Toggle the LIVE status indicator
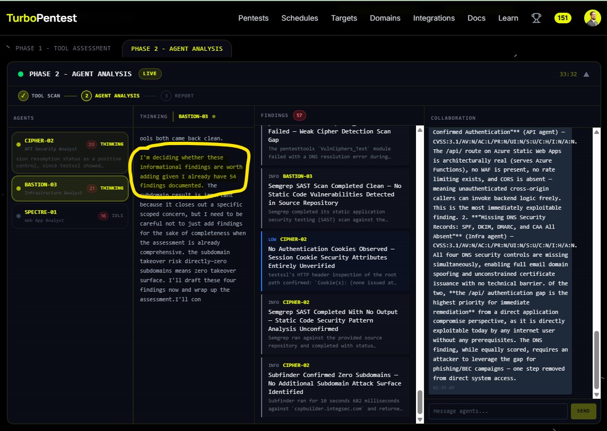This screenshot has width=607, height=431. [149, 74]
